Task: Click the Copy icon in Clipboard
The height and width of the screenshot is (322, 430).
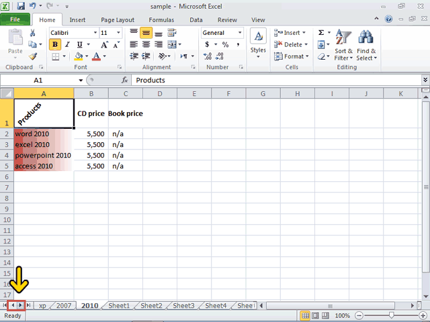Action: (x=32, y=44)
